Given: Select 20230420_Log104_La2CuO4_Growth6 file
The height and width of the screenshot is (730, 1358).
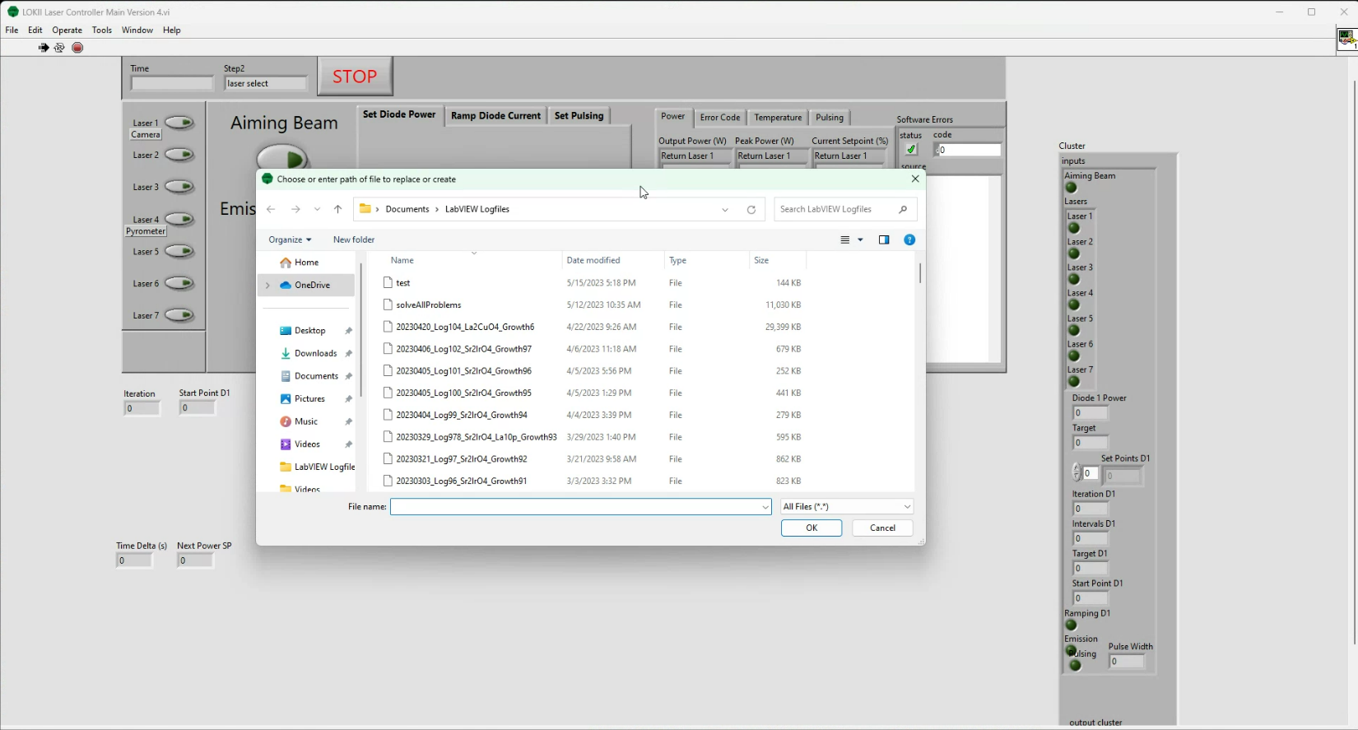Looking at the screenshot, I should coord(465,327).
